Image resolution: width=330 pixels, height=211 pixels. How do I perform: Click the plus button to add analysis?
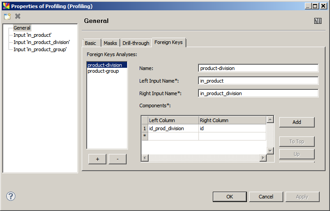97,159
